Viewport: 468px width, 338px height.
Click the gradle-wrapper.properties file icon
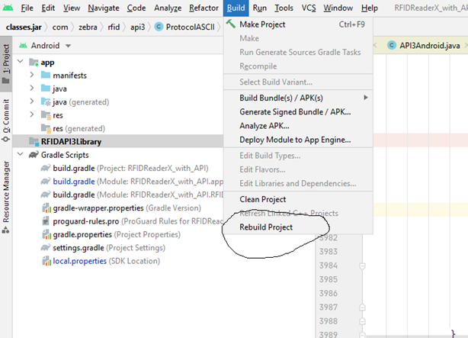[46, 208]
